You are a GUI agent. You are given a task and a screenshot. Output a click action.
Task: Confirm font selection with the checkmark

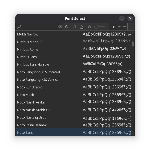pos(131,27)
